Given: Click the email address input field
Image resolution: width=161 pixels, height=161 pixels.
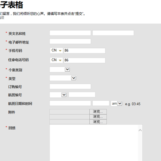Looking at the screenshot, I should coord(70,41).
